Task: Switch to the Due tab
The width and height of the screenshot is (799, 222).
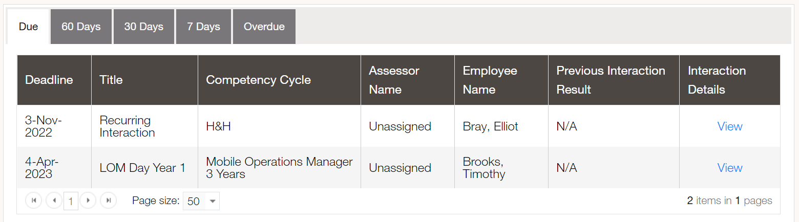Action: click(x=28, y=27)
